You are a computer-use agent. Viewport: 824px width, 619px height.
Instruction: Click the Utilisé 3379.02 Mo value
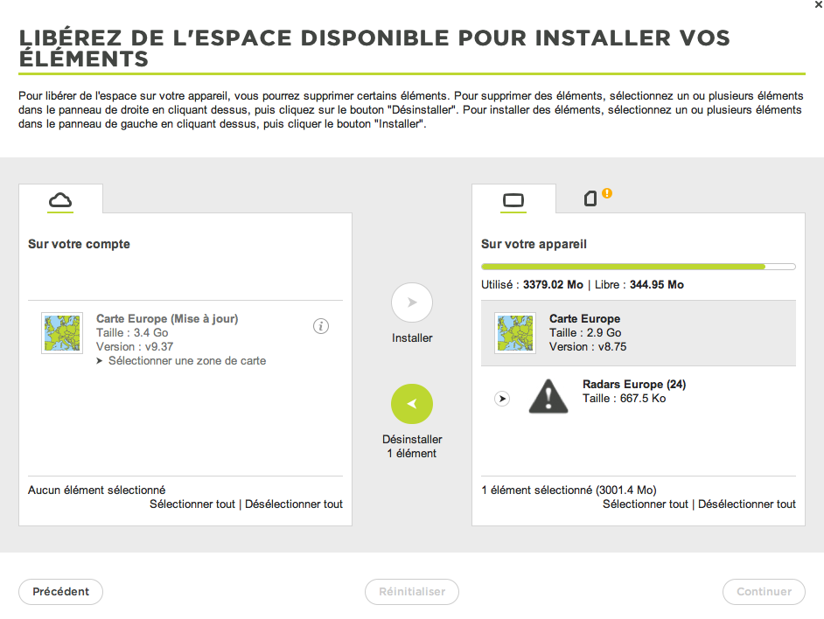click(x=553, y=284)
